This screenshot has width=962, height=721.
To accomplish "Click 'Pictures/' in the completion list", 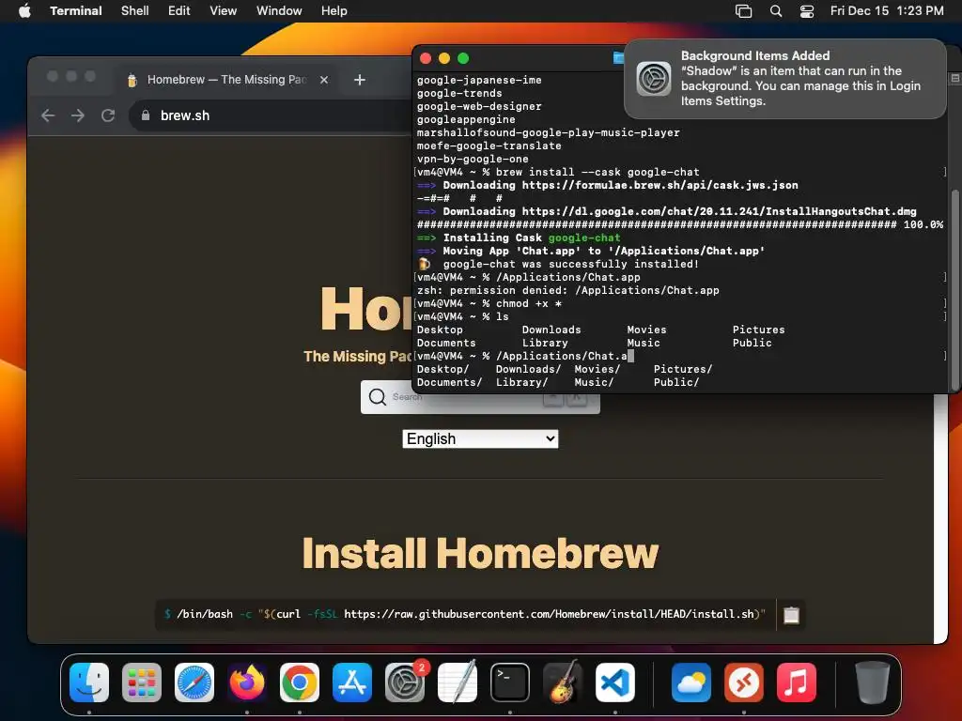I will point(683,369).
